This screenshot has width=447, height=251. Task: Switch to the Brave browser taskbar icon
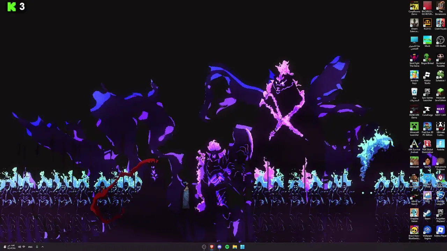212,247
